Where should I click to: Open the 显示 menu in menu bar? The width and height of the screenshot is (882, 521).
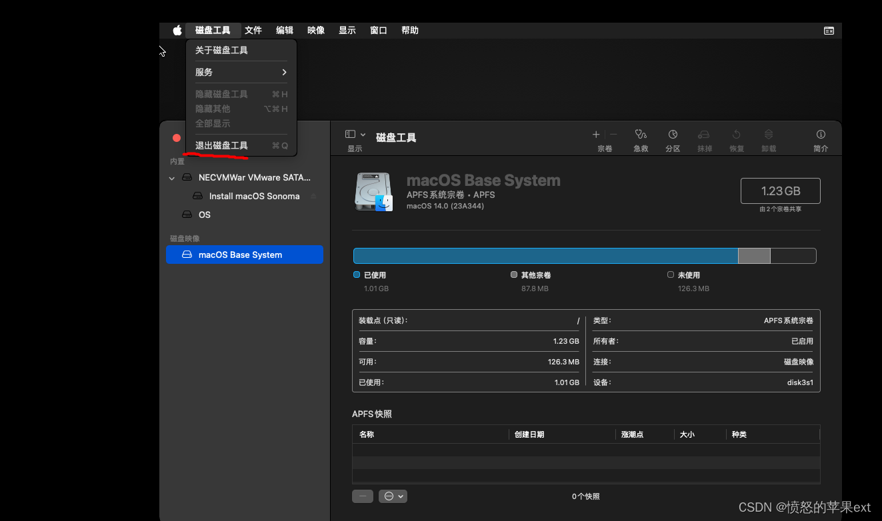click(x=347, y=30)
